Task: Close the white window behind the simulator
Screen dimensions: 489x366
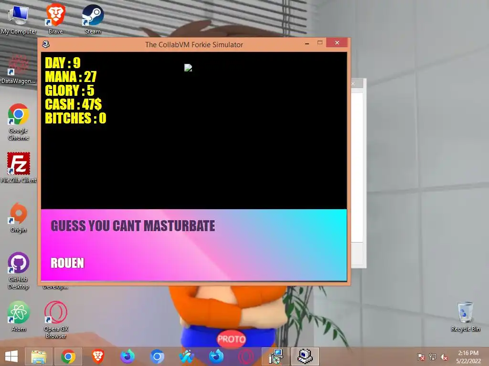Action: (x=353, y=84)
